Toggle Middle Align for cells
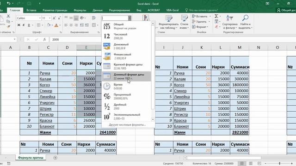The width and height of the screenshot is (296, 166). click(71, 18)
